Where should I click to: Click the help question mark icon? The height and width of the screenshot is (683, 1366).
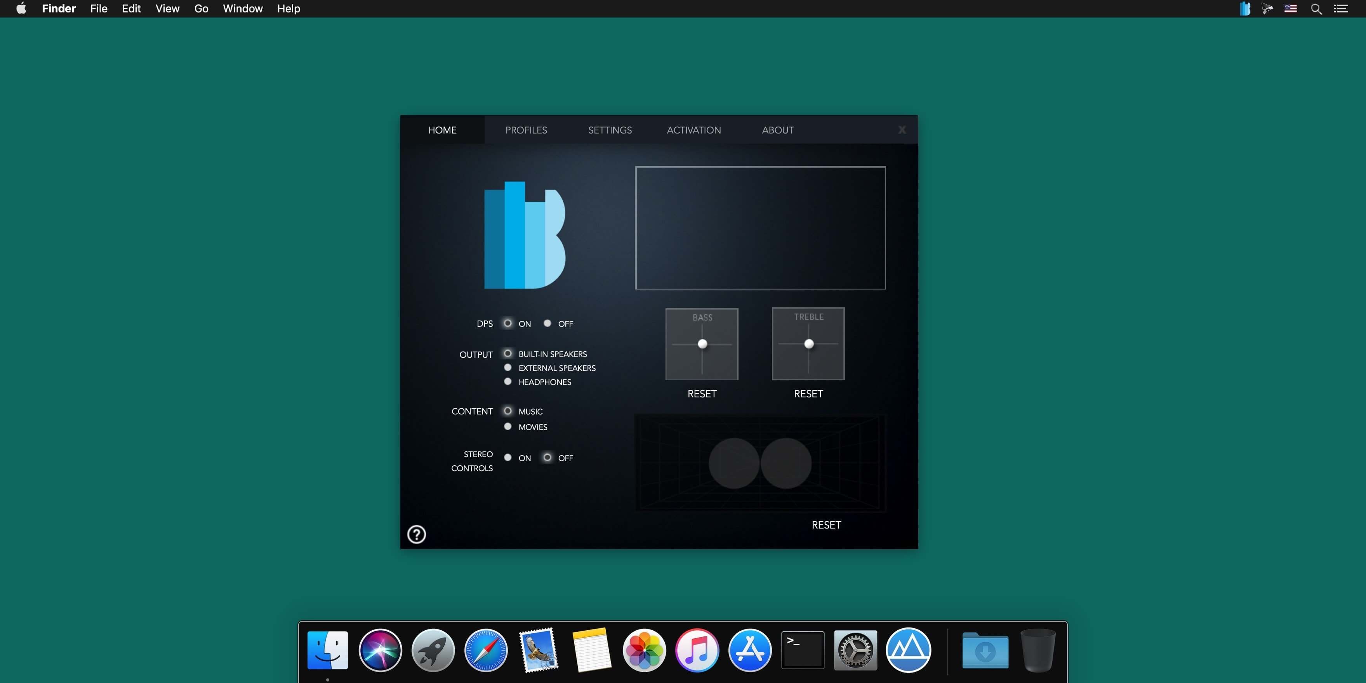click(416, 534)
